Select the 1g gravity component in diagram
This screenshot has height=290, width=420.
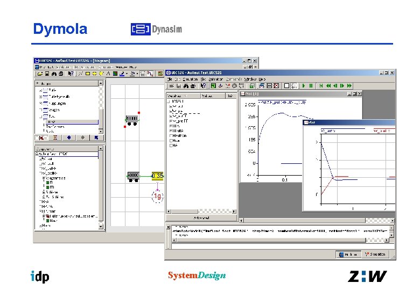[157, 196]
